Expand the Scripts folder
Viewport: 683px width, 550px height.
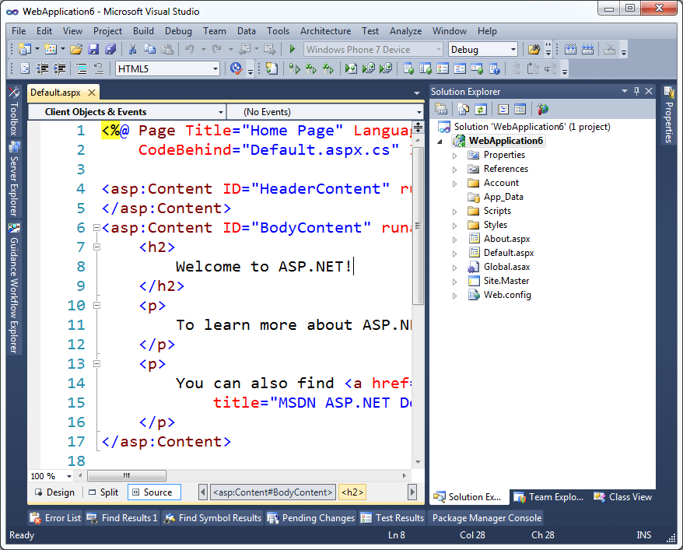[x=455, y=212]
